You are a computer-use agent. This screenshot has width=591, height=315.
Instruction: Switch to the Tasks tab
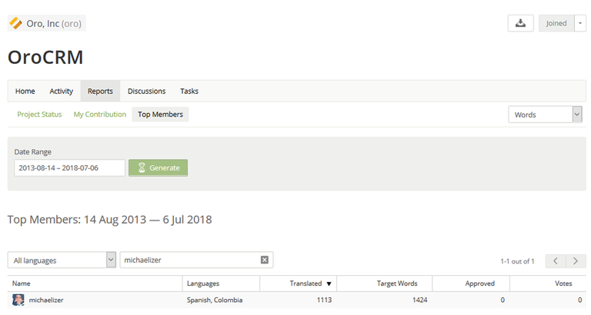click(x=189, y=91)
